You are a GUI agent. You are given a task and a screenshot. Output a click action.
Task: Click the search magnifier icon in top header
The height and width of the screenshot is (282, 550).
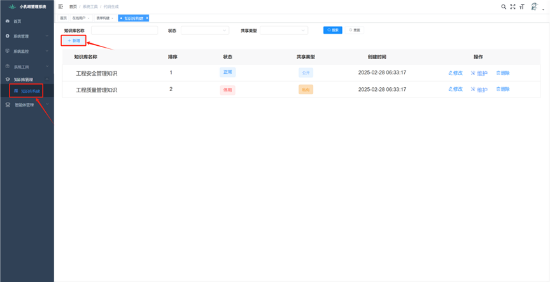point(504,6)
